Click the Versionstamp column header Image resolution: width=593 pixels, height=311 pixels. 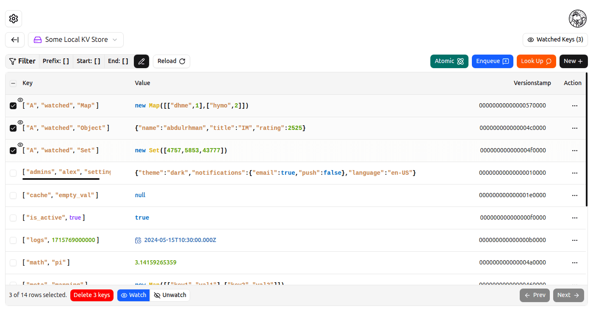point(532,83)
